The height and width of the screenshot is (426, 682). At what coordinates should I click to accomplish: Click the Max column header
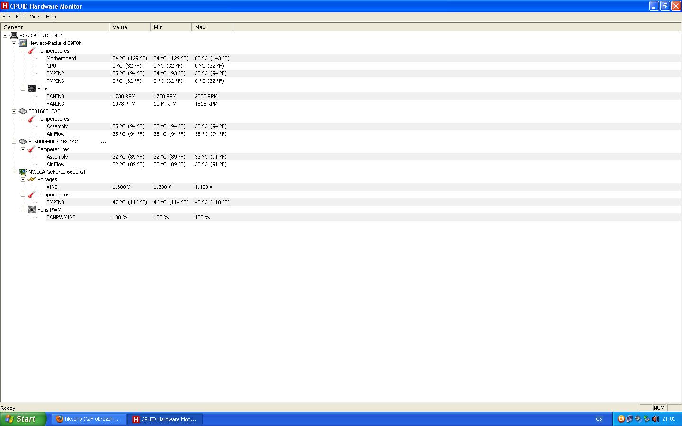point(212,27)
